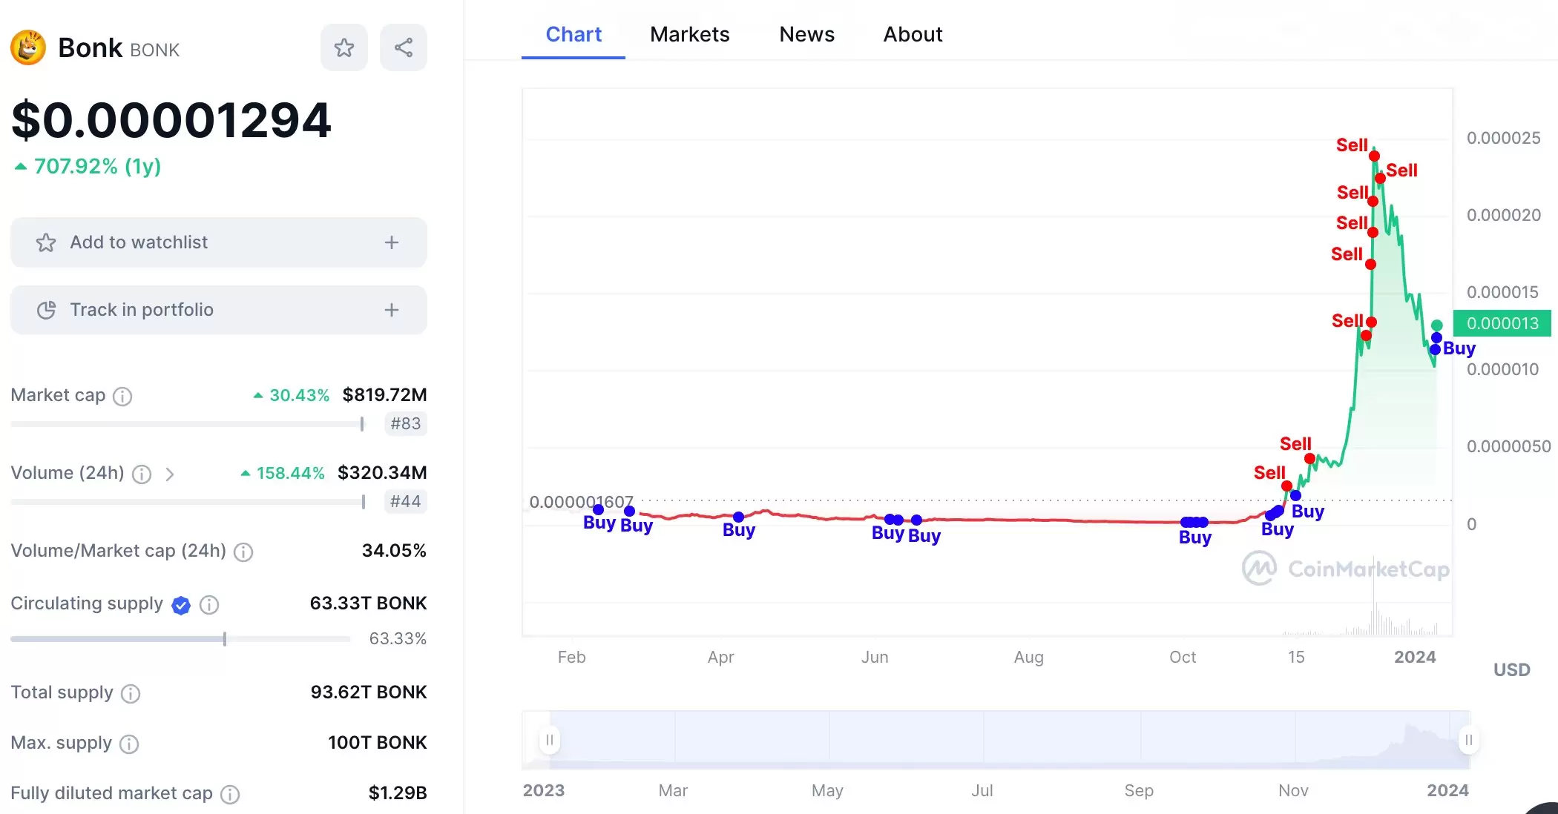The width and height of the screenshot is (1558, 814).
Task: Click the verified circulating supply badge
Action: 181,605
